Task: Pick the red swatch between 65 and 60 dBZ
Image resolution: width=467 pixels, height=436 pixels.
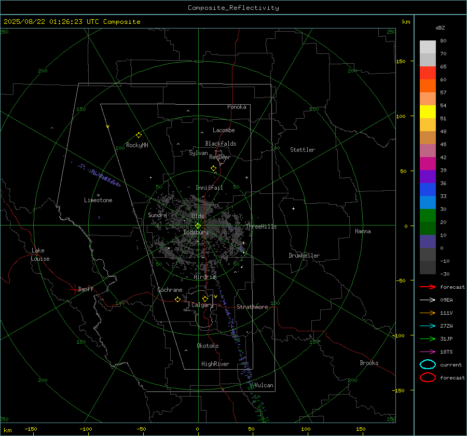Action: (428, 73)
